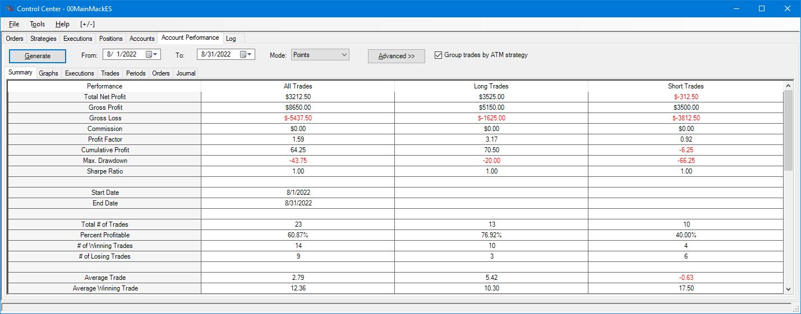Switch to the Strategies tab
The width and height of the screenshot is (801, 314).
point(43,39)
